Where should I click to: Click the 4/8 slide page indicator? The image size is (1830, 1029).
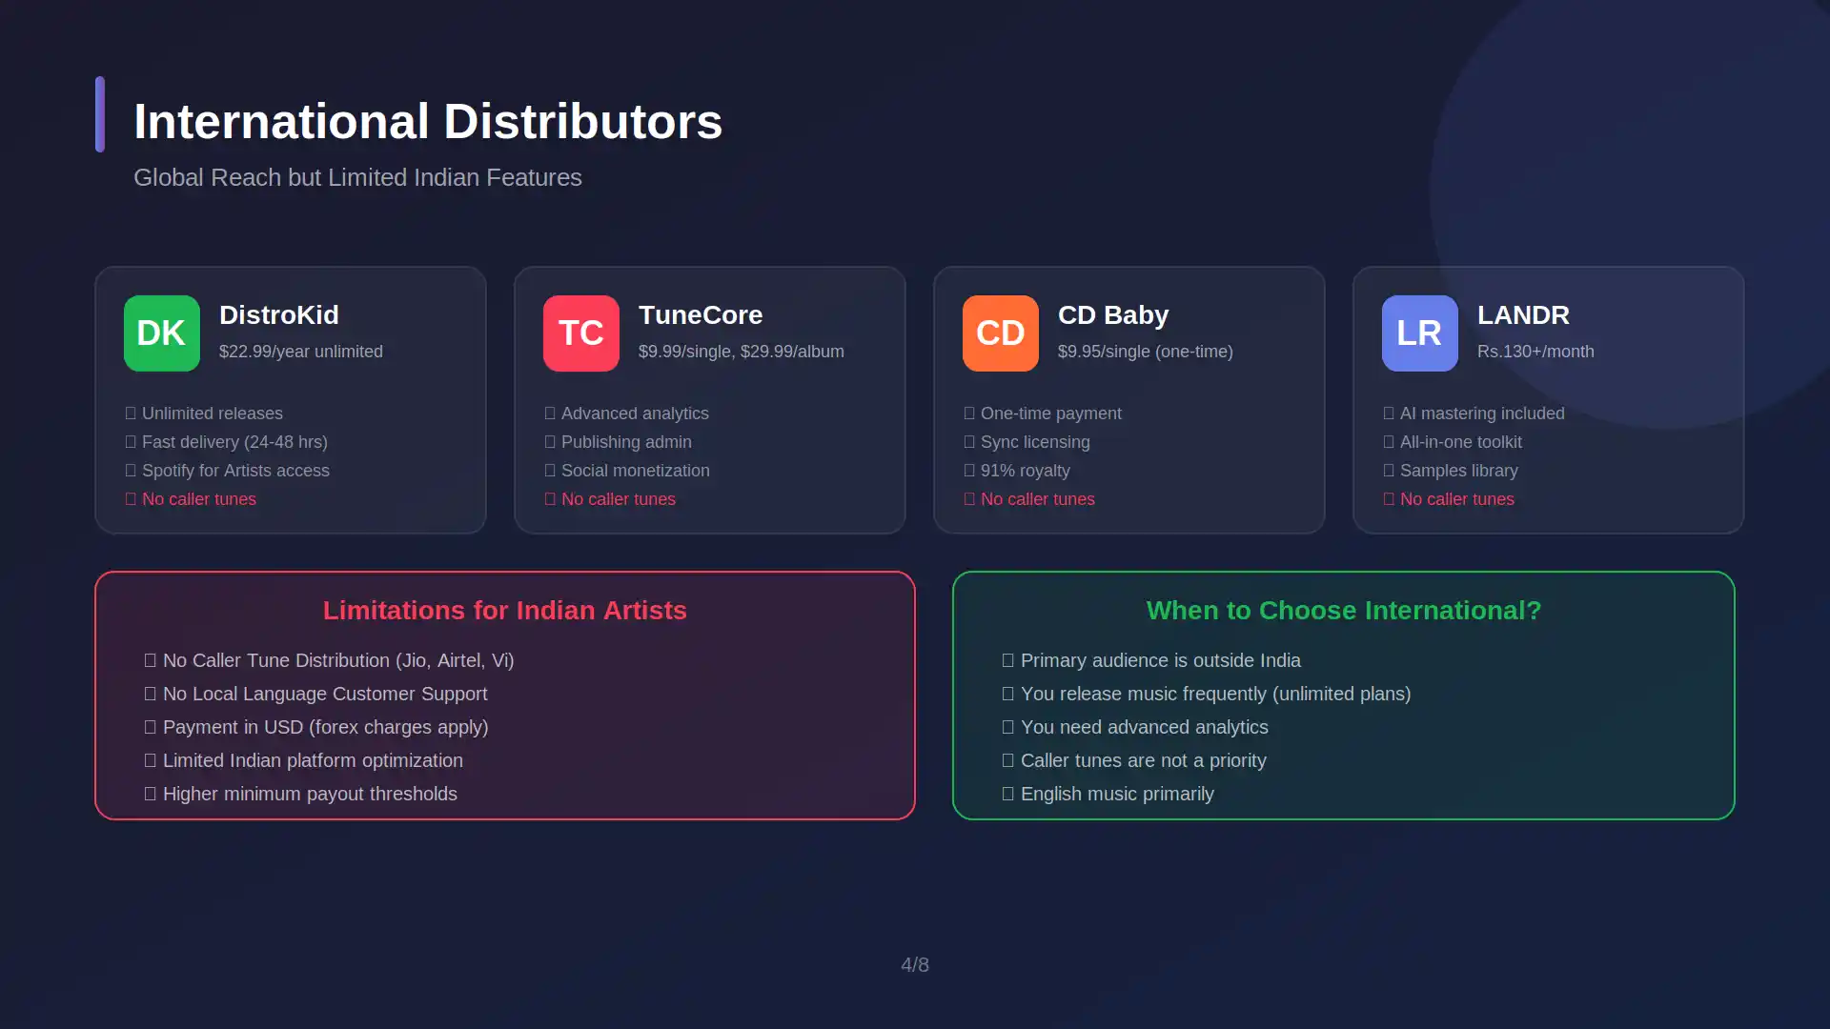(x=915, y=965)
